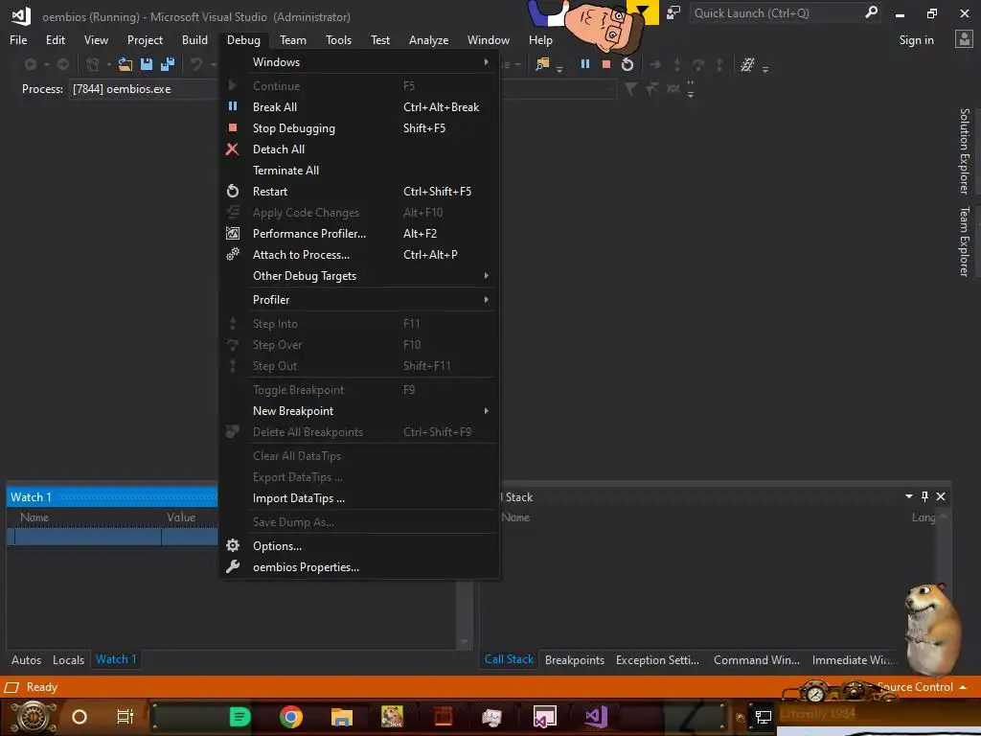Click the Undo toolbar icon
Viewport: 981px width, 736px height.
click(x=196, y=64)
